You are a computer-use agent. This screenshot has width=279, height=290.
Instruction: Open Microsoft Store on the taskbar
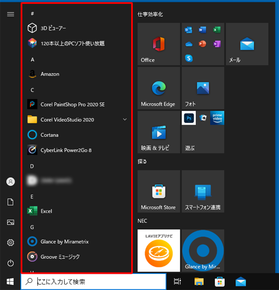tap(220, 282)
